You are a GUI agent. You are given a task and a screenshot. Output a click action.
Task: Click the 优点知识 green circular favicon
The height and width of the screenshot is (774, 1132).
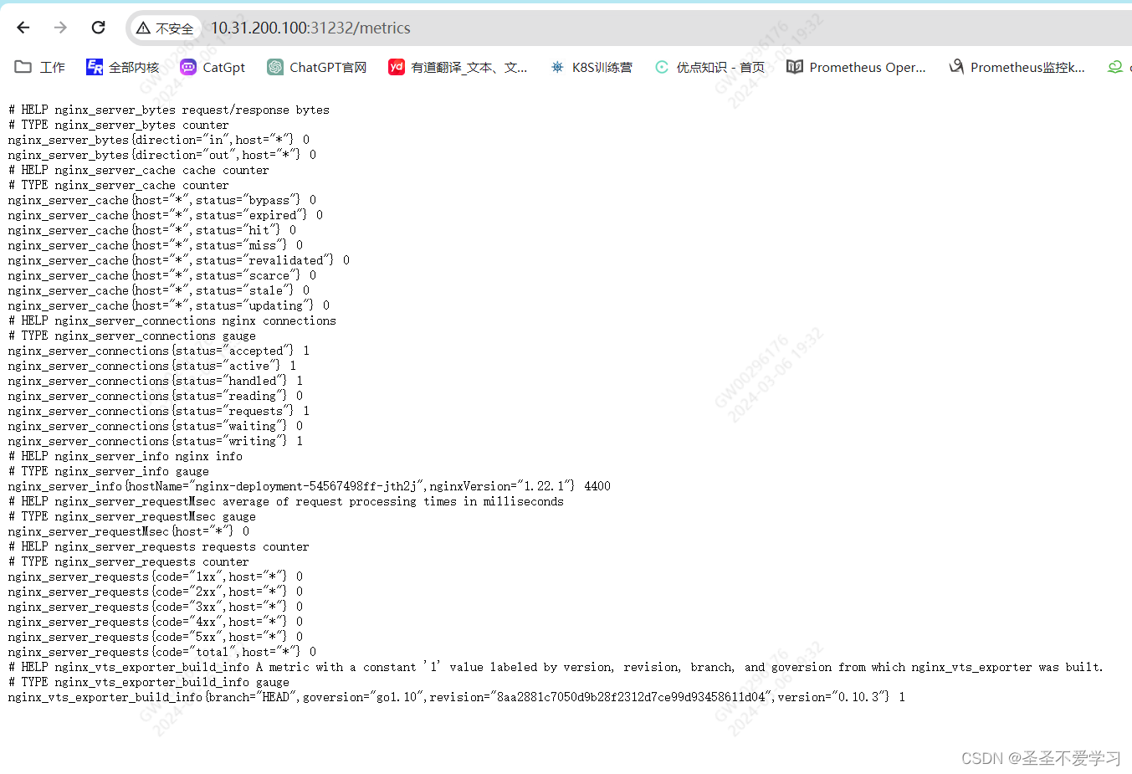pos(662,67)
